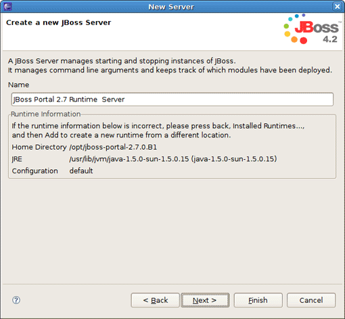Viewport: 345px width, 319px height.
Task: Click the 'Name' field label
Action: (x=18, y=85)
